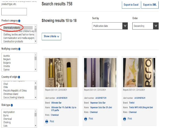Image resolution: width=171 pixels, height=128 pixels.
Task: Click printer icon on Vapeman Solo Bar card
Action: (86, 119)
